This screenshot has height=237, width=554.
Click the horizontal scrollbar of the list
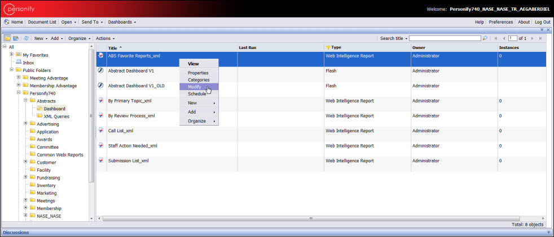tap(311, 218)
